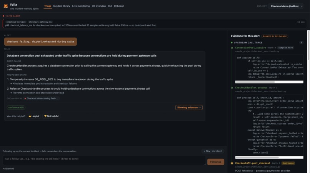Image resolution: width=310 pixels, height=173 pixels.
Task: Open the CLI tab
Action: coord(110,6)
